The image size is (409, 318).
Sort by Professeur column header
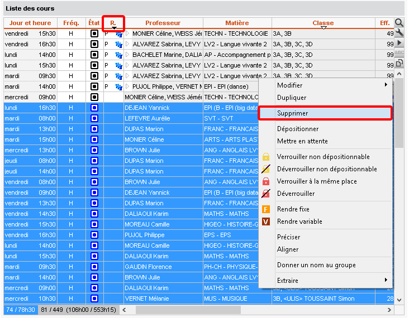click(x=163, y=23)
